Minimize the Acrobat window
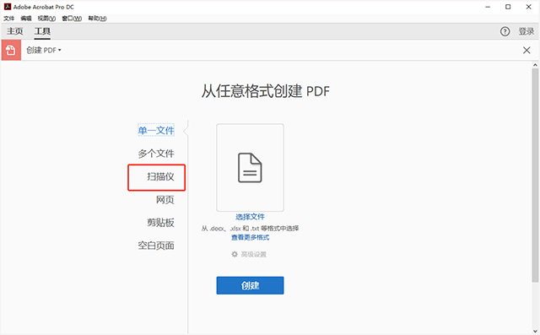This screenshot has height=335, width=540. click(488, 7)
